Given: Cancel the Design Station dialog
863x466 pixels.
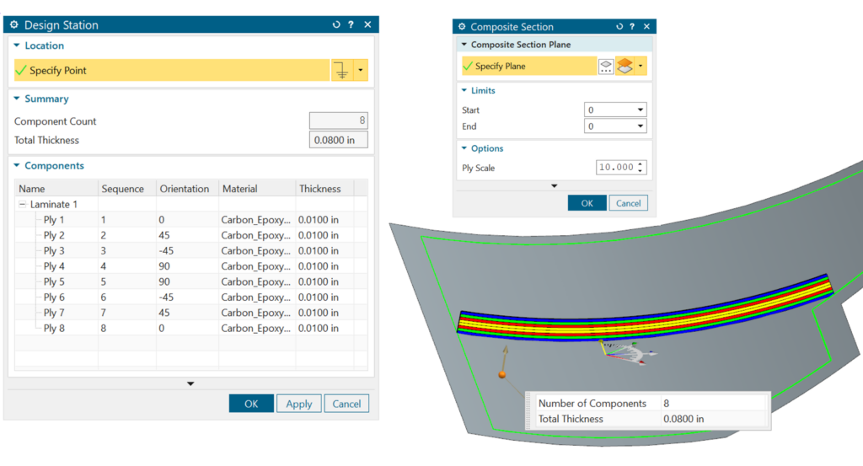Looking at the screenshot, I should pos(346,404).
